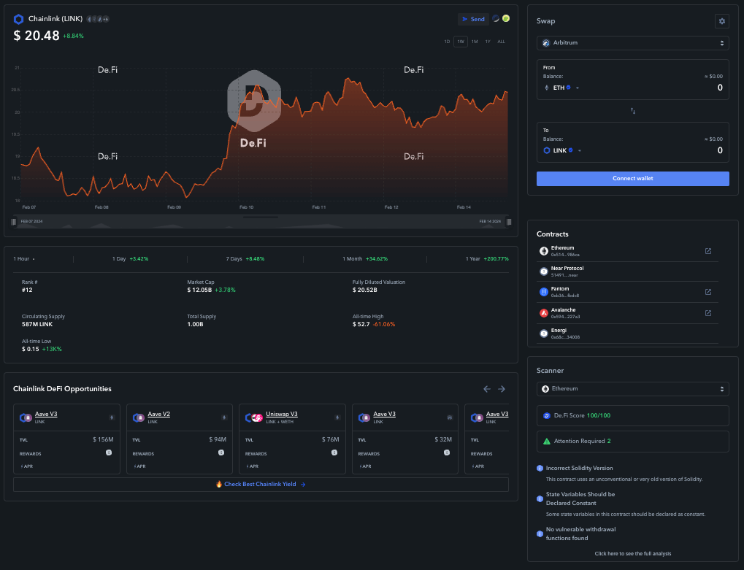Open Fantom contract external link icon
This screenshot has width=744, height=570.
[x=708, y=292]
